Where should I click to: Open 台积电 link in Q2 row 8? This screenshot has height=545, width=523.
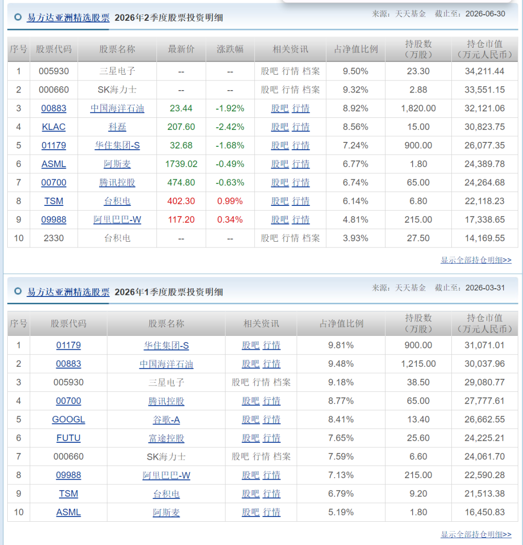[117, 201]
